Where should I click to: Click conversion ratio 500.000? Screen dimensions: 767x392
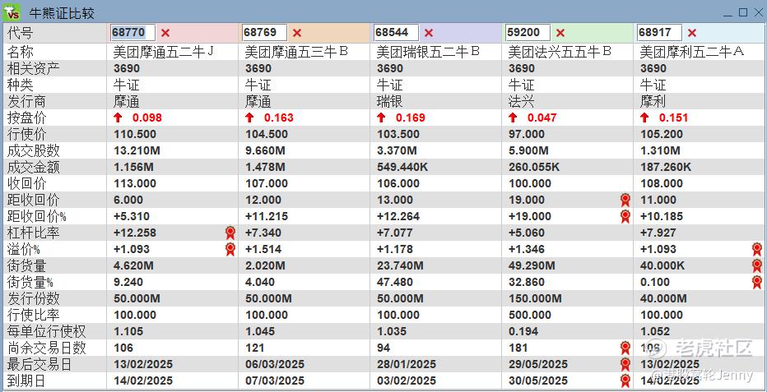(530, 315)
